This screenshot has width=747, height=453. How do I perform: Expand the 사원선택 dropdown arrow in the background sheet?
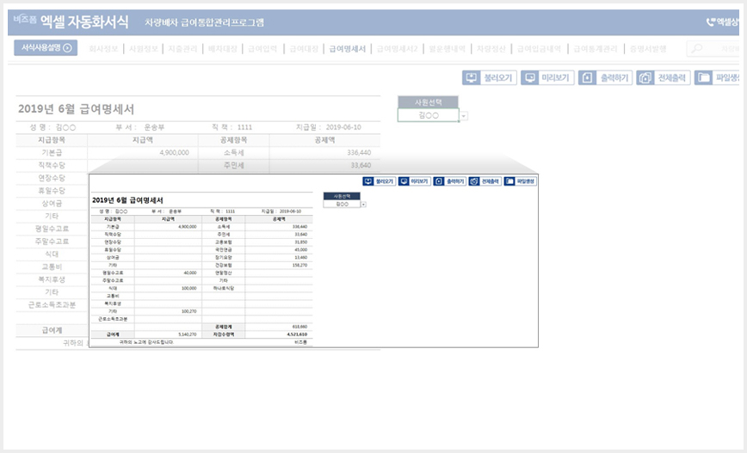464,116
